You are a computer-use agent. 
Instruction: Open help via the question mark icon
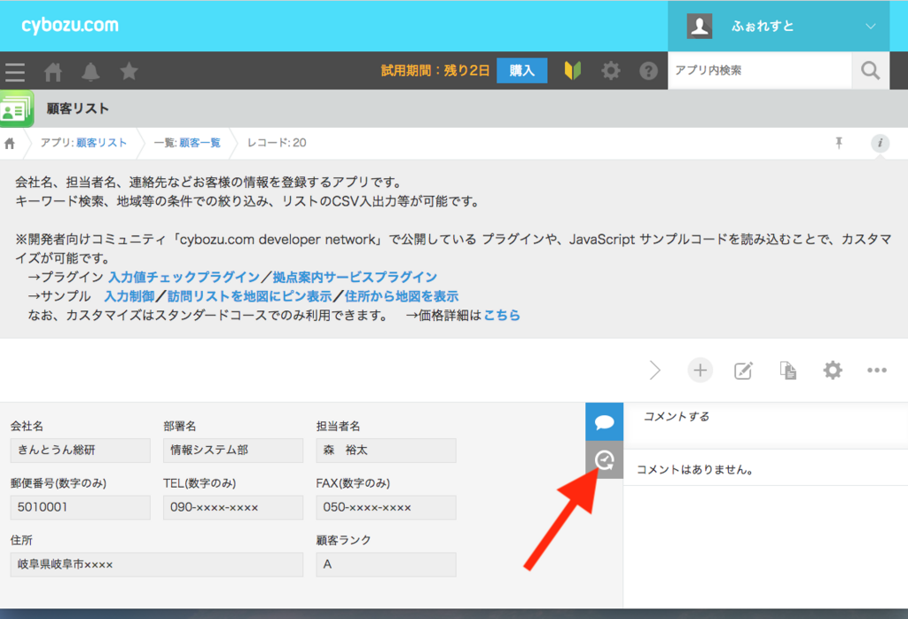[x=648, y=71]
